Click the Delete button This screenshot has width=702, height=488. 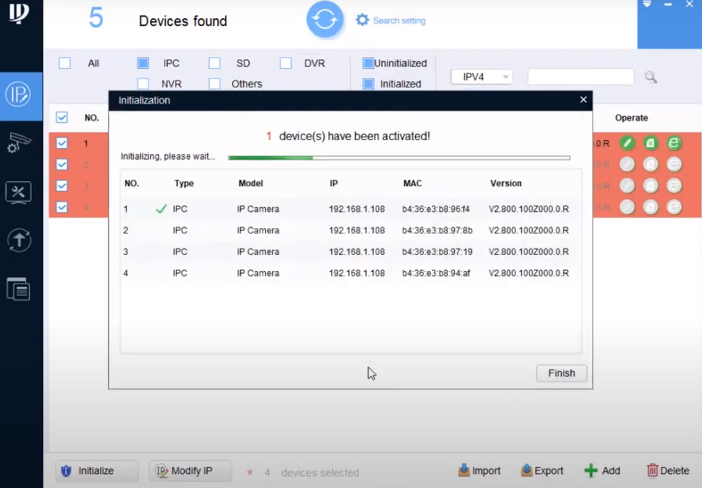668,470
